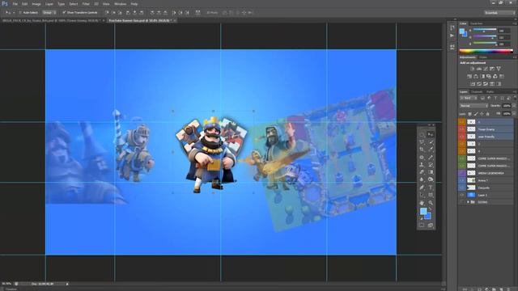Select the Eyedropper tool
The width and height of the screenshot is (518, 291).
pos(431,150)
